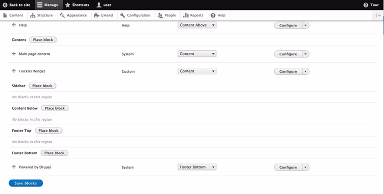The image size is (384, 194).
Task: Click the People icon in admin menu
Action: (x=160, y=15)
